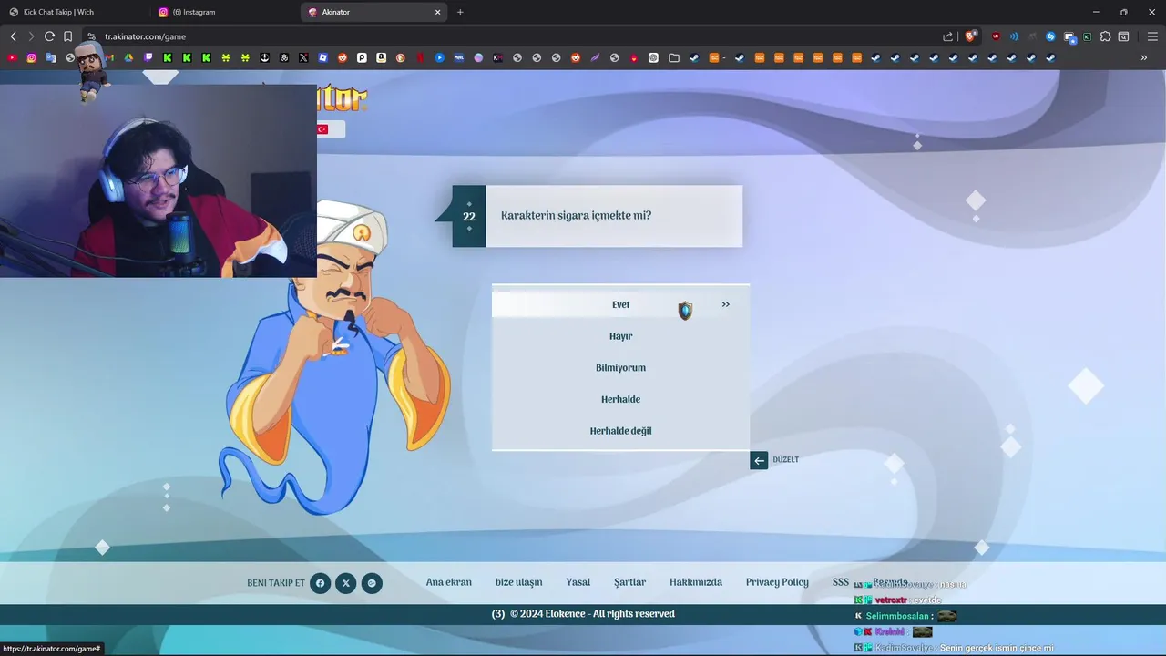Open the SSS footer link
This screenshot has width=1166, height=656.
point(840,582)
